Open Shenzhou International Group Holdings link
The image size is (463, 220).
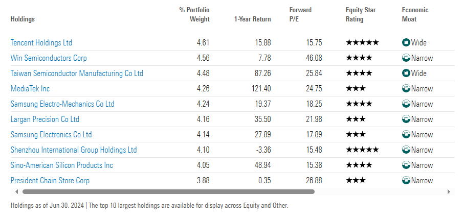coord(74,150)
